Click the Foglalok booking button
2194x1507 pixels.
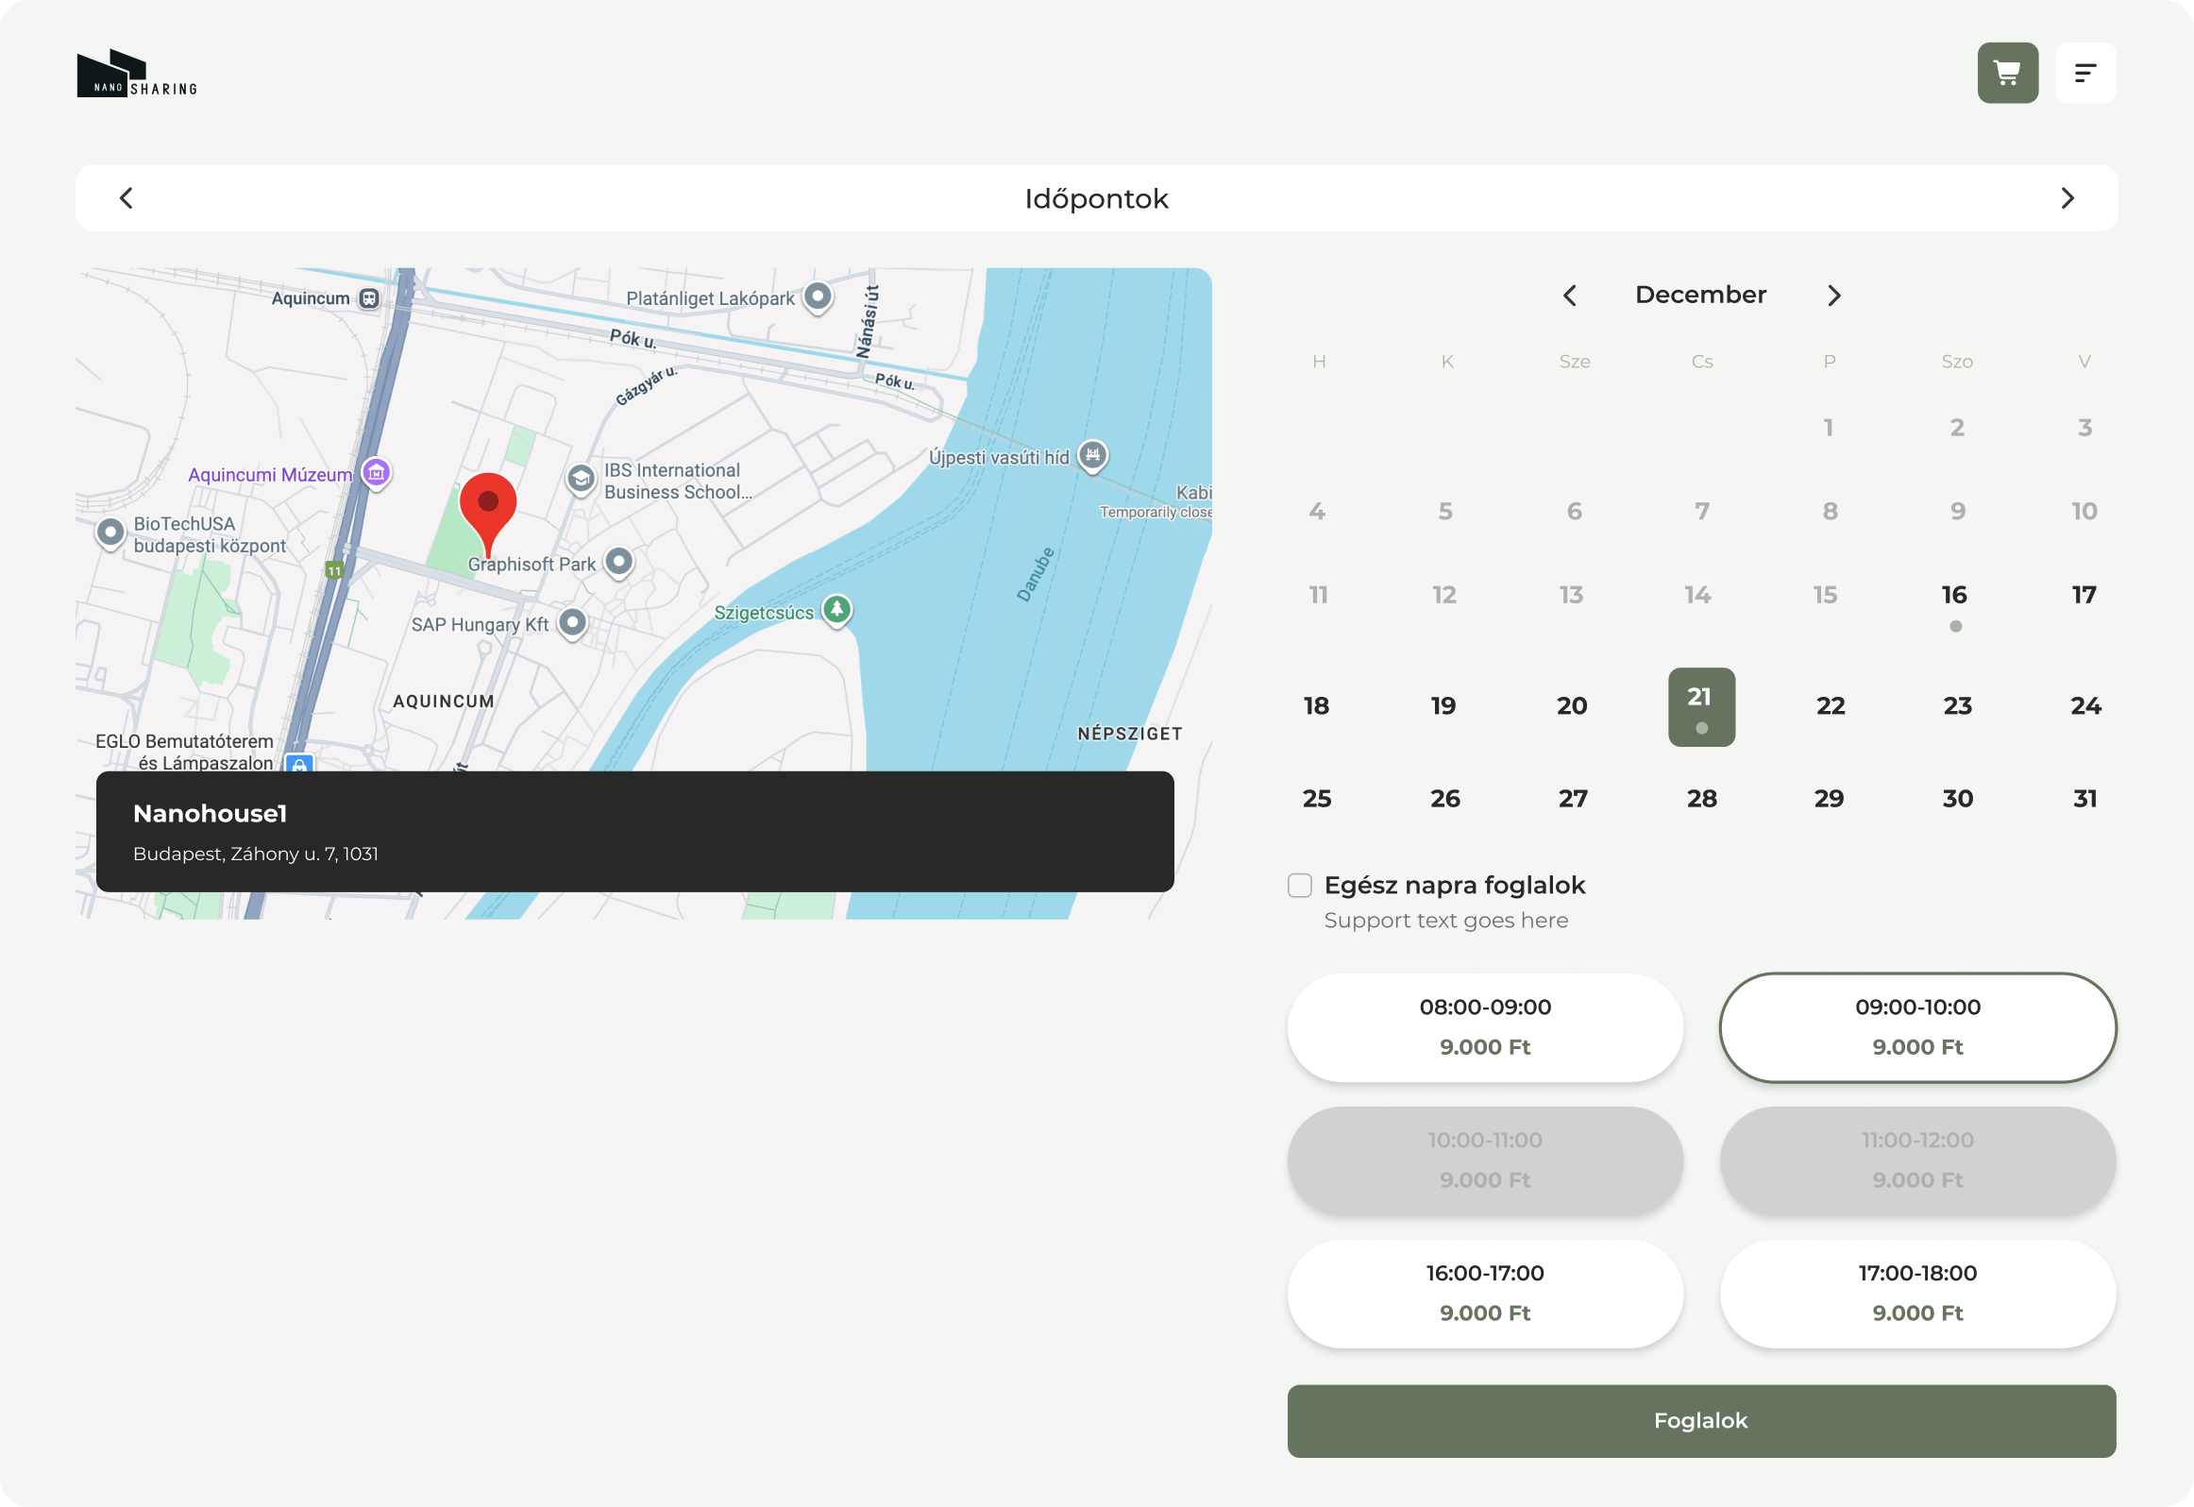(1701, 1421)
